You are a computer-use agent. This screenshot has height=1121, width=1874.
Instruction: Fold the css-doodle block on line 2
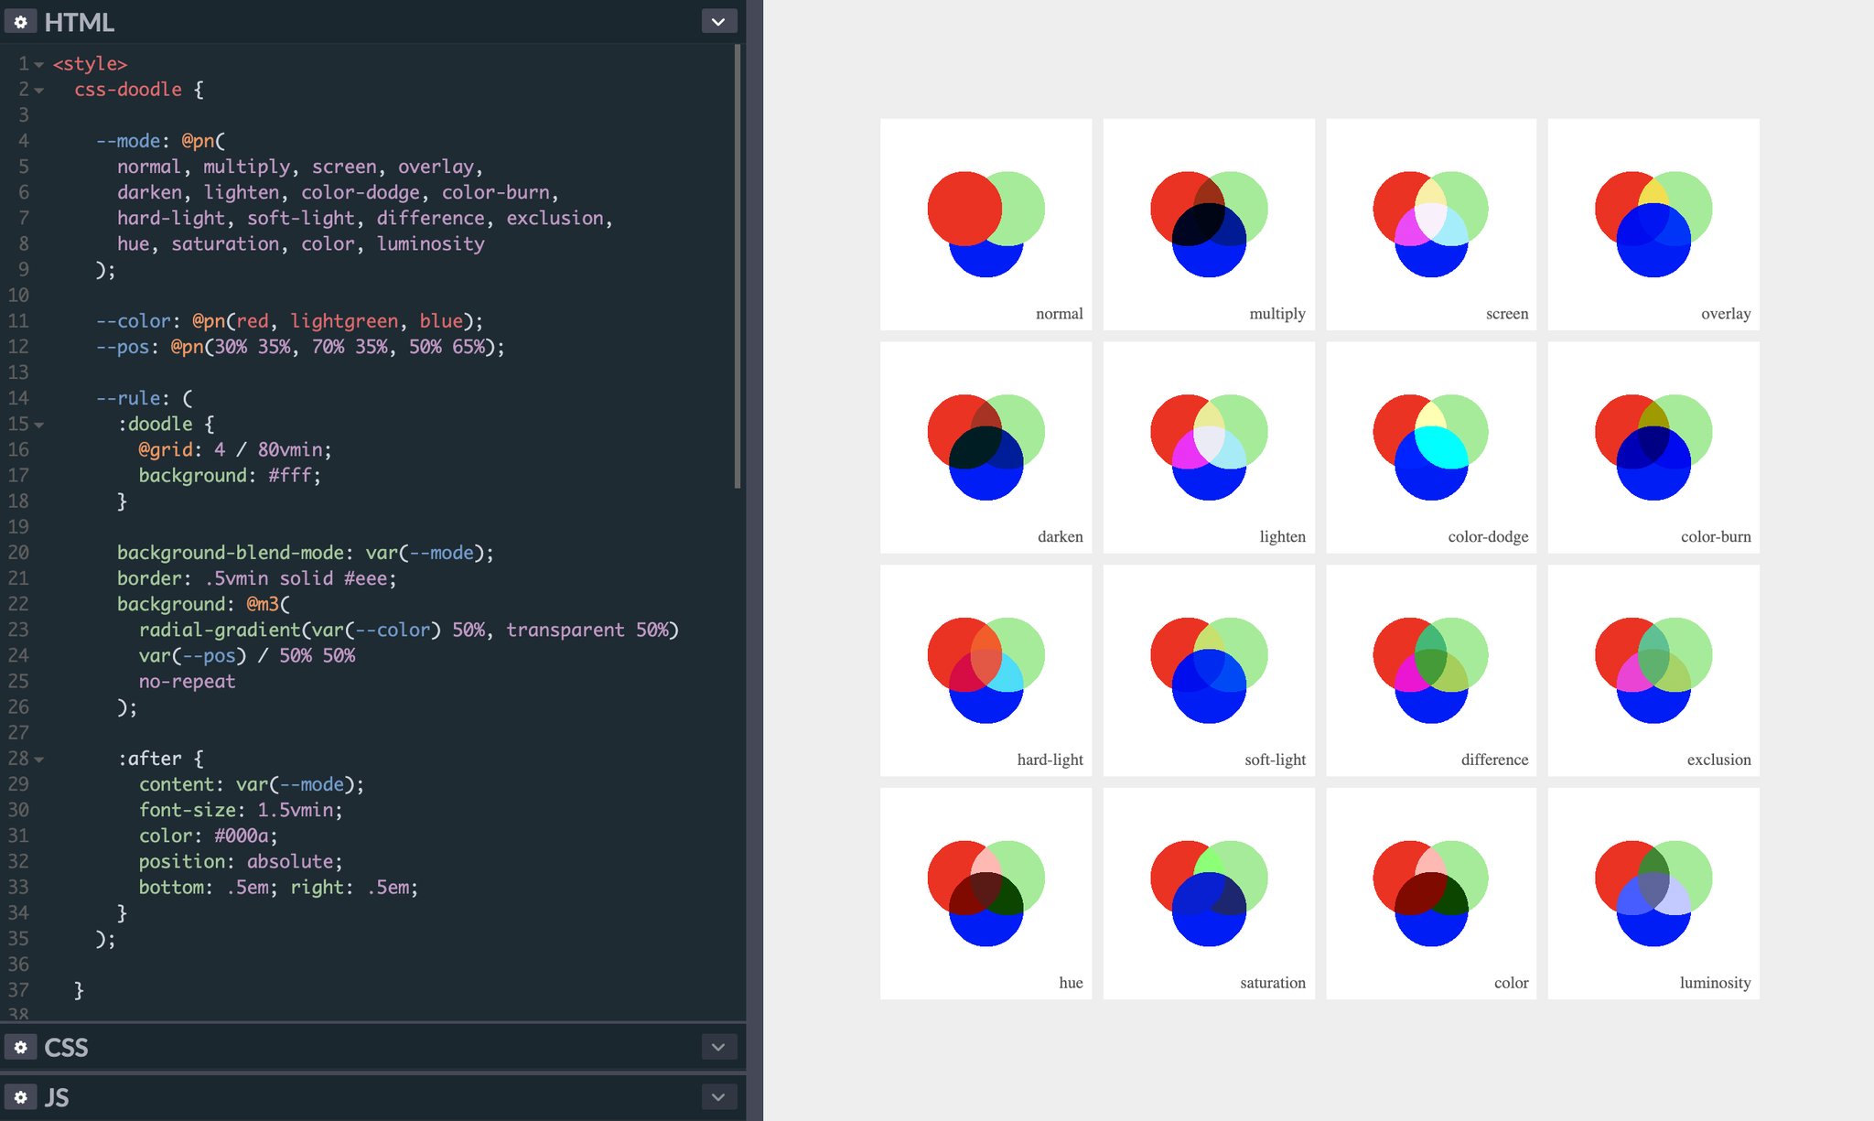39,91
